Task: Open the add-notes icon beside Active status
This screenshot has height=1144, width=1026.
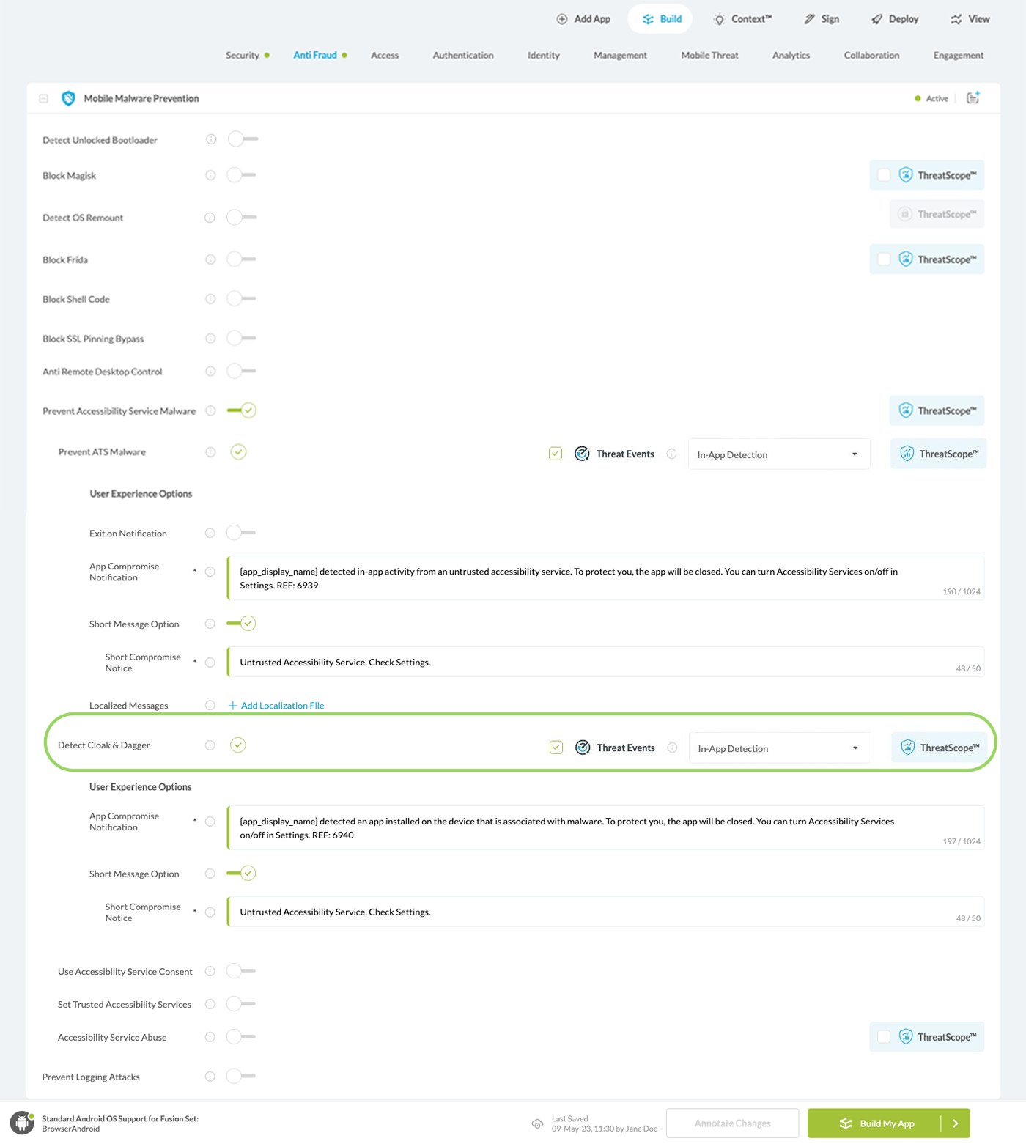Action: coord(973,98)
